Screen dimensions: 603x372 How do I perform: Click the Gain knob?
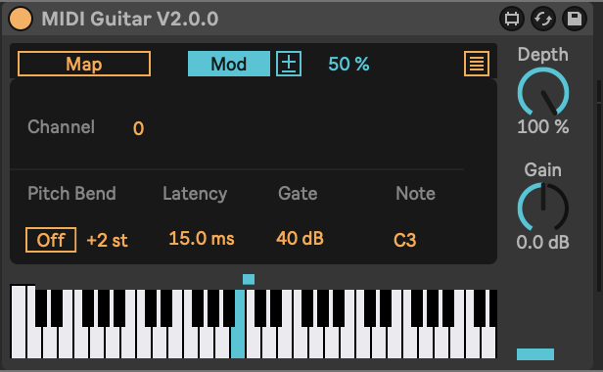point(543,208)
